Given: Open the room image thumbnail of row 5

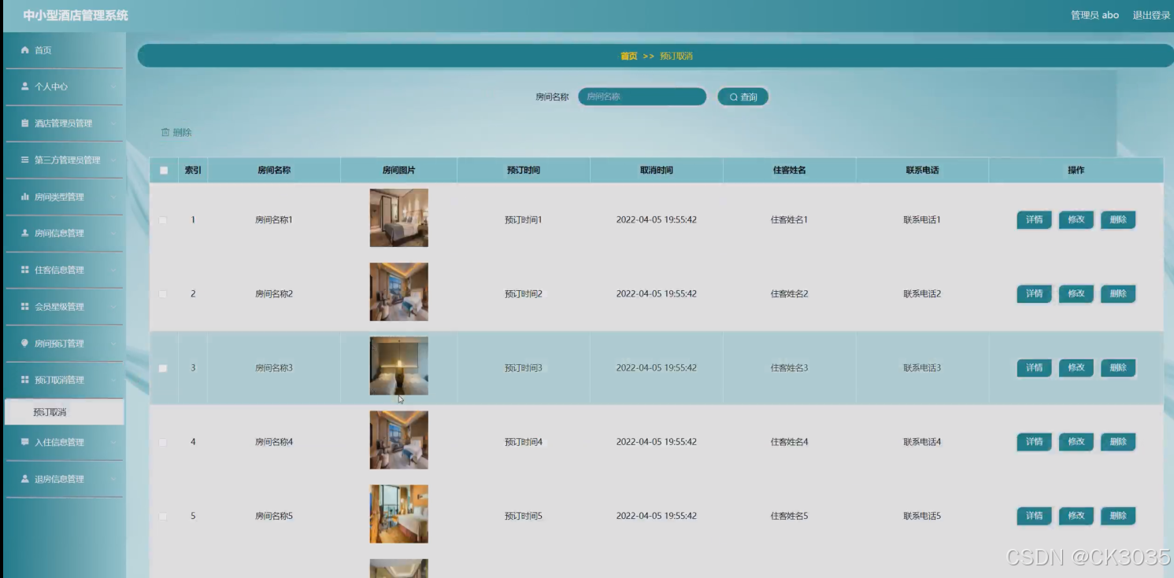Looking at the screenshot, I should 399,514.
